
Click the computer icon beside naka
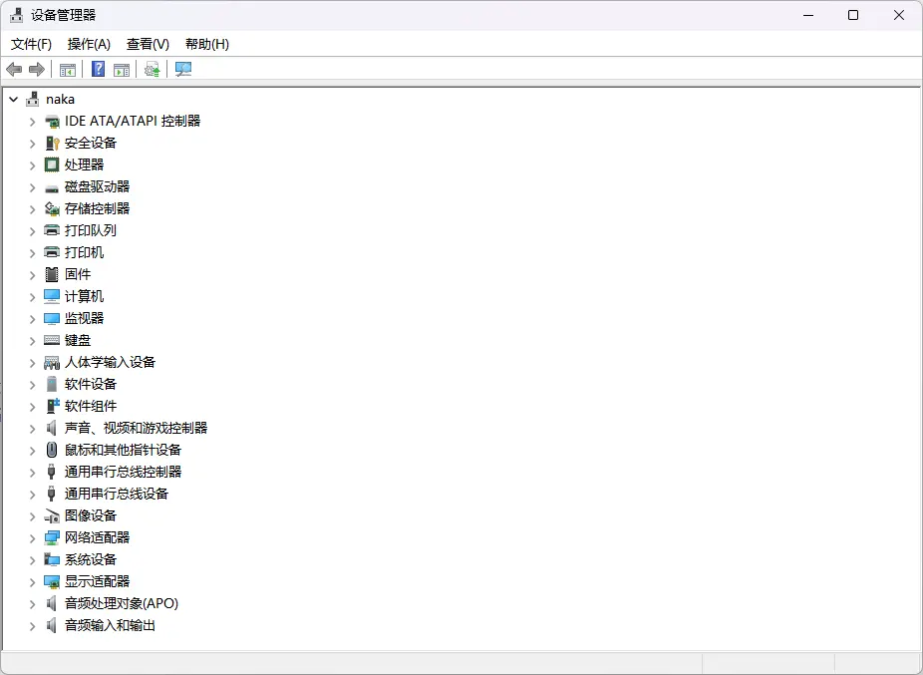coord(33,99)
